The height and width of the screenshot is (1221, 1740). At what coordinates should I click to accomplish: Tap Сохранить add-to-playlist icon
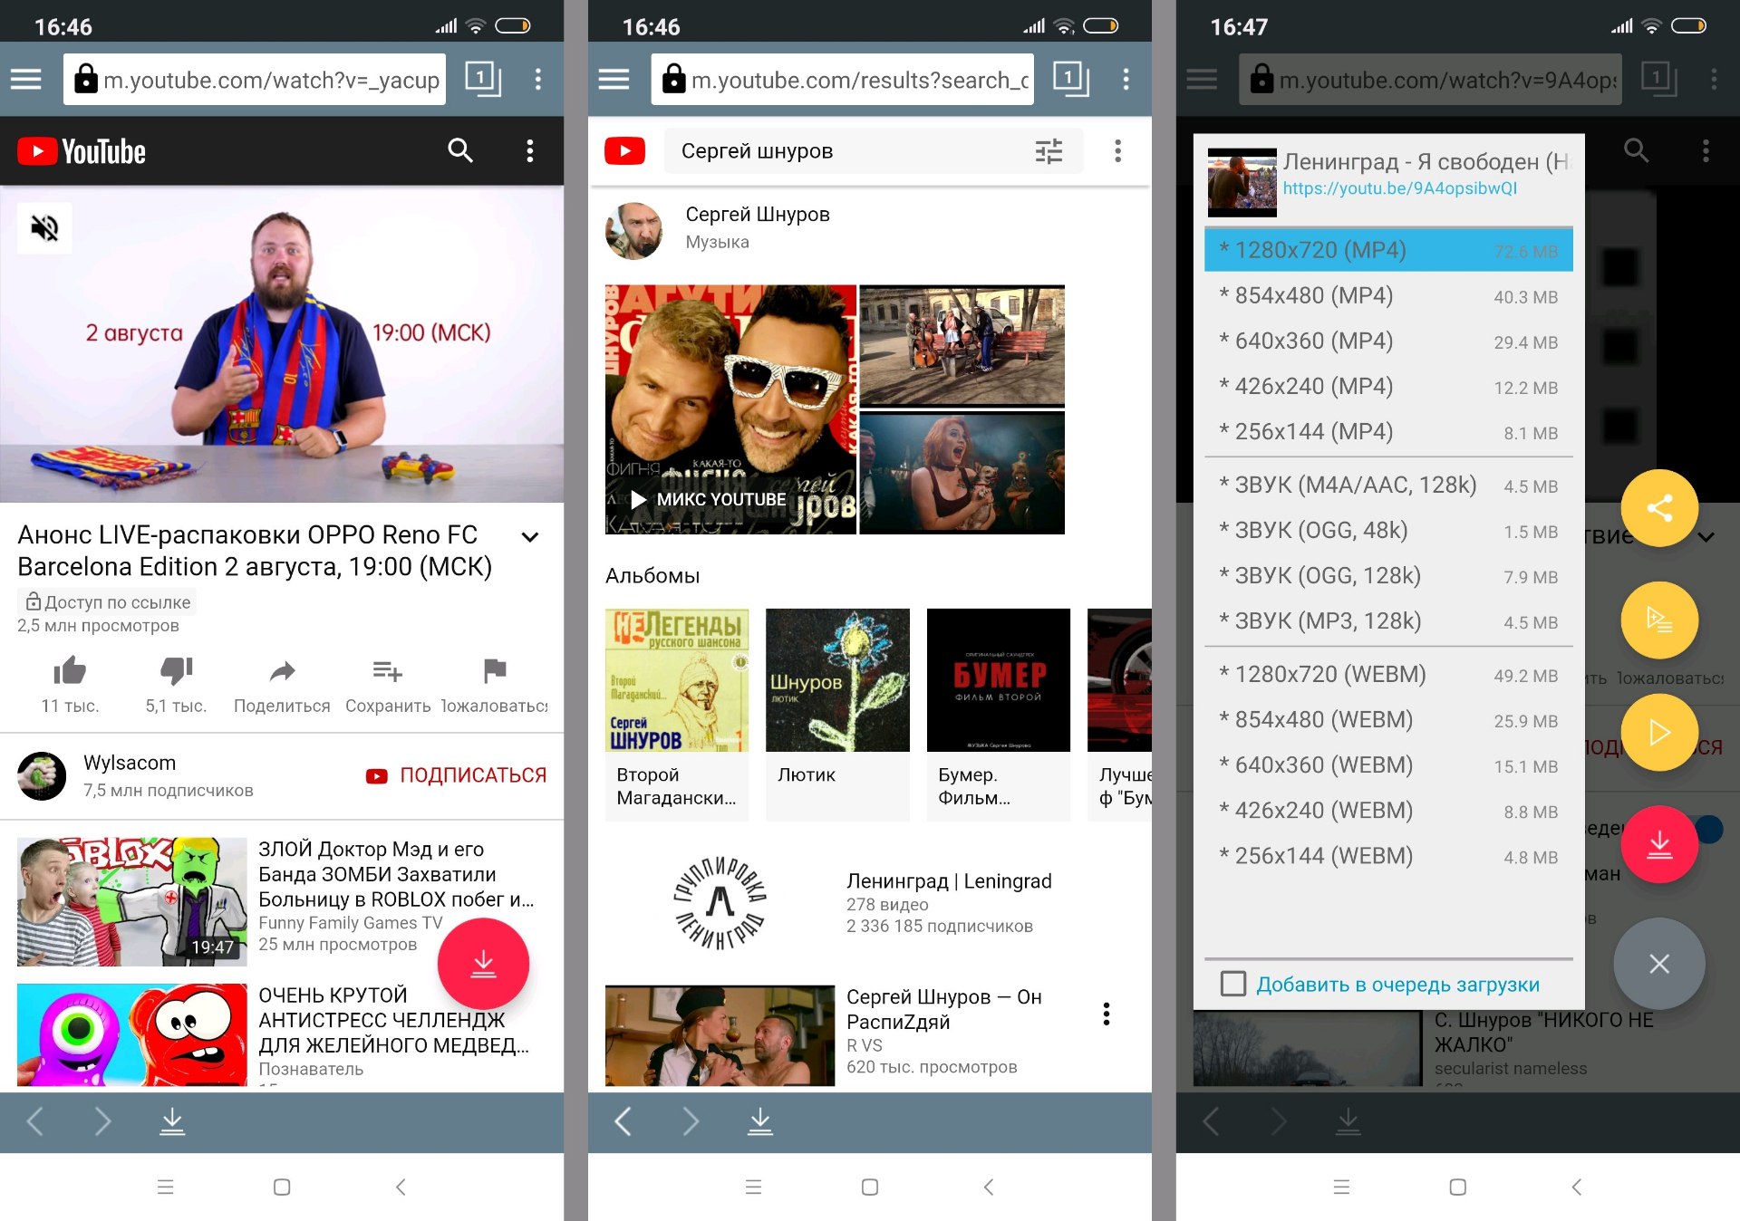[x=388, y=671]
